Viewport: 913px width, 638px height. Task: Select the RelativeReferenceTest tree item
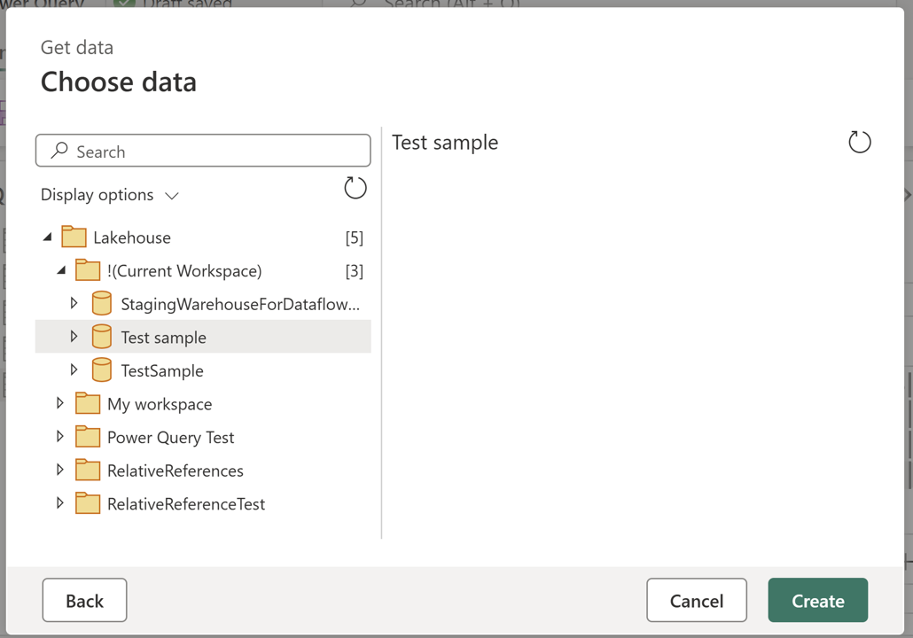186,503
